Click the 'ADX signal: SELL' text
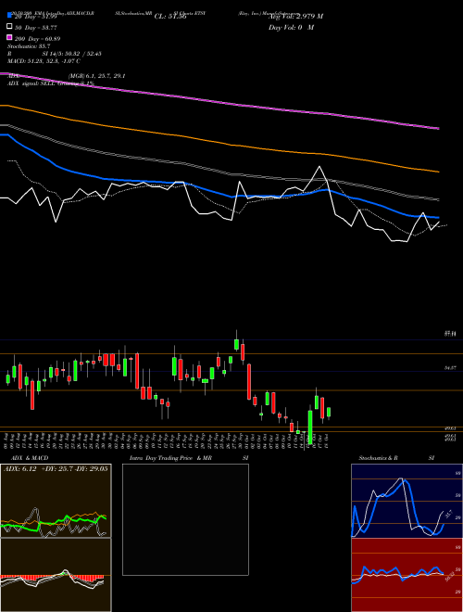This screenshot has width=463, height=612. 32,83
